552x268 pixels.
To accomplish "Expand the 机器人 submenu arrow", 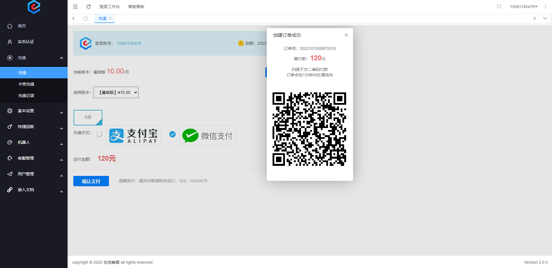I will pos(62,144).
